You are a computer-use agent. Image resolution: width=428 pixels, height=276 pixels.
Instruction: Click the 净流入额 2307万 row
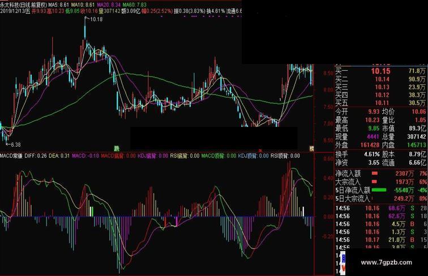click(x=381, y=173)
